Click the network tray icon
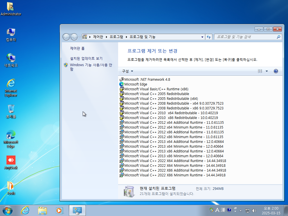 click(x=247, y=210)
